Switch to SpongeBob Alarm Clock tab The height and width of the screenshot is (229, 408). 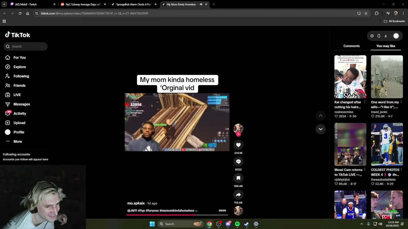[134, 4]
